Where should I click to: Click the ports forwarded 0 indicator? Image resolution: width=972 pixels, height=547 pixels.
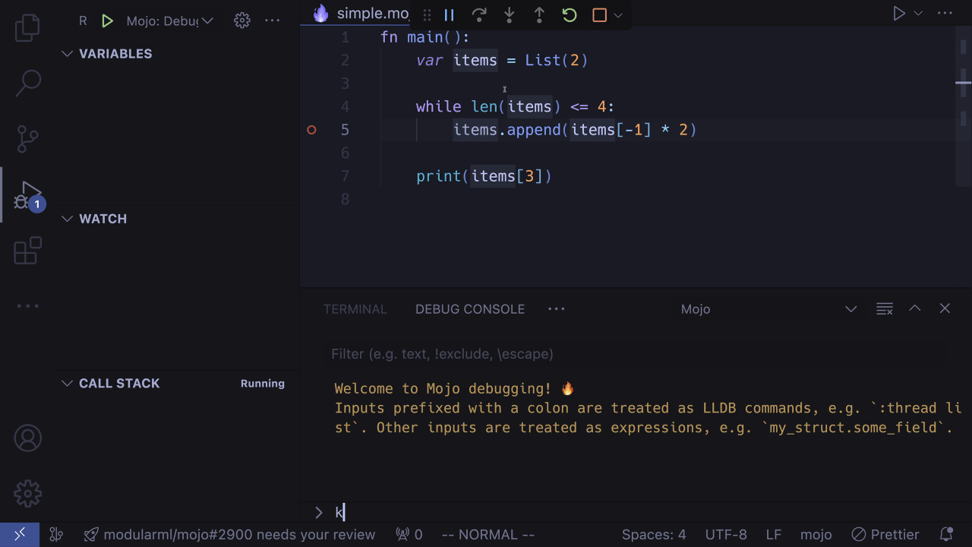click(409, 535)
